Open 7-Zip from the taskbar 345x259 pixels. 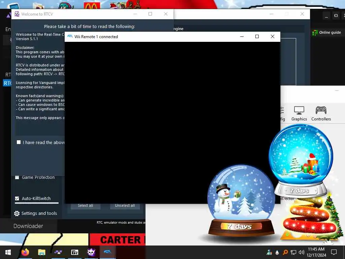pyautogui.click(x=74, y=252)
